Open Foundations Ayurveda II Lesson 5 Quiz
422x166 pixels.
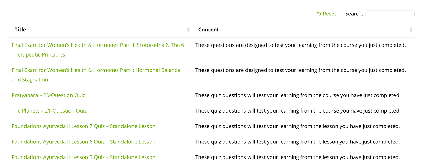pos(83,157)
